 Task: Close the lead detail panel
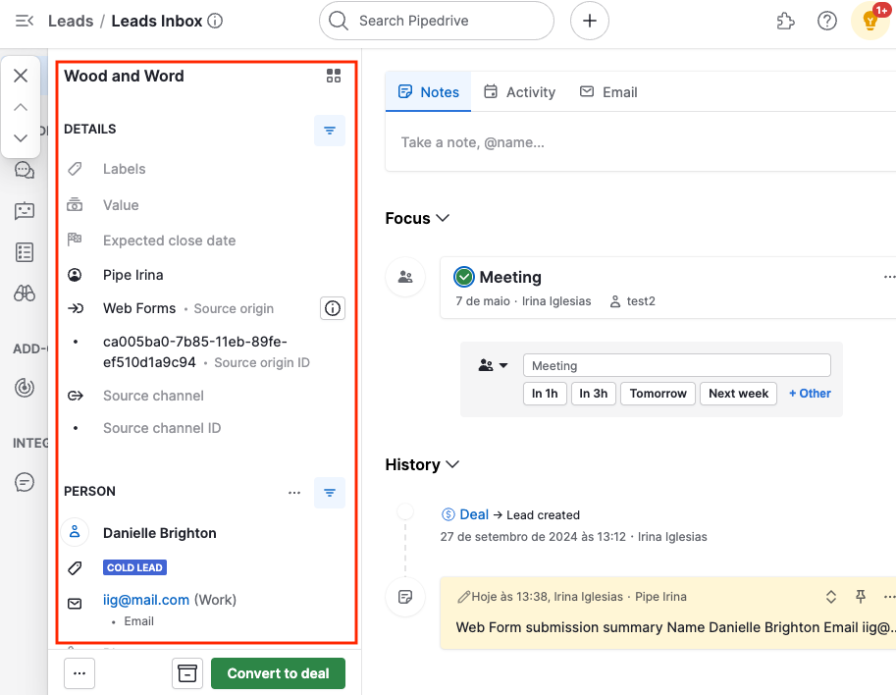[x=21, y=76]
